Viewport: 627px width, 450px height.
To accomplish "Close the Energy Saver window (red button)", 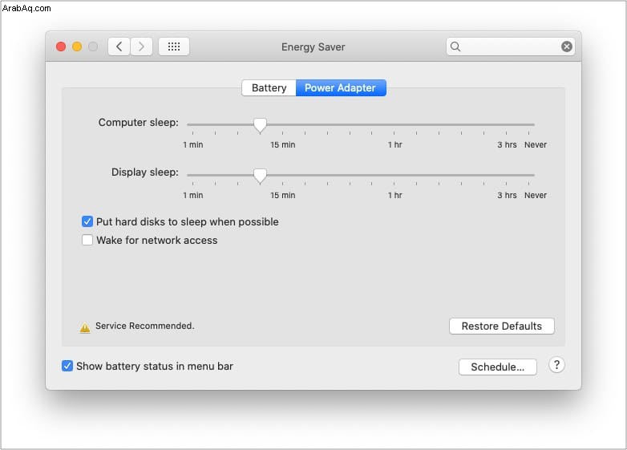I will click(x=61, y=47).
